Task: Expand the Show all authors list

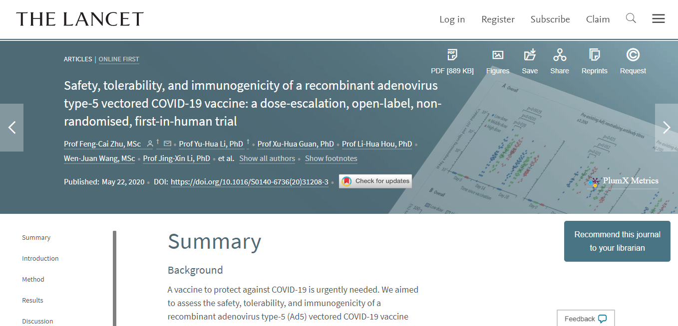Action: pyautogui.click(x=267, y=159)
